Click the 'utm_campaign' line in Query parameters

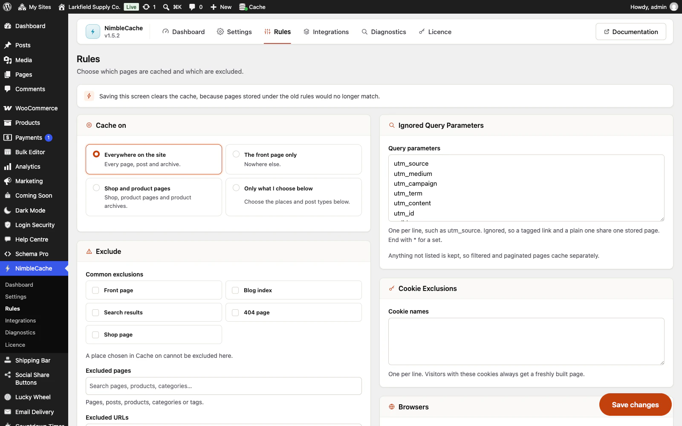click(415, 184)
